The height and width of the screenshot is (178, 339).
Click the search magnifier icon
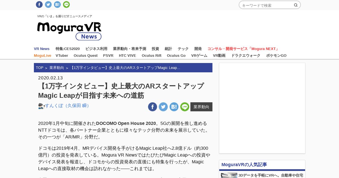[x=296, y=5]
